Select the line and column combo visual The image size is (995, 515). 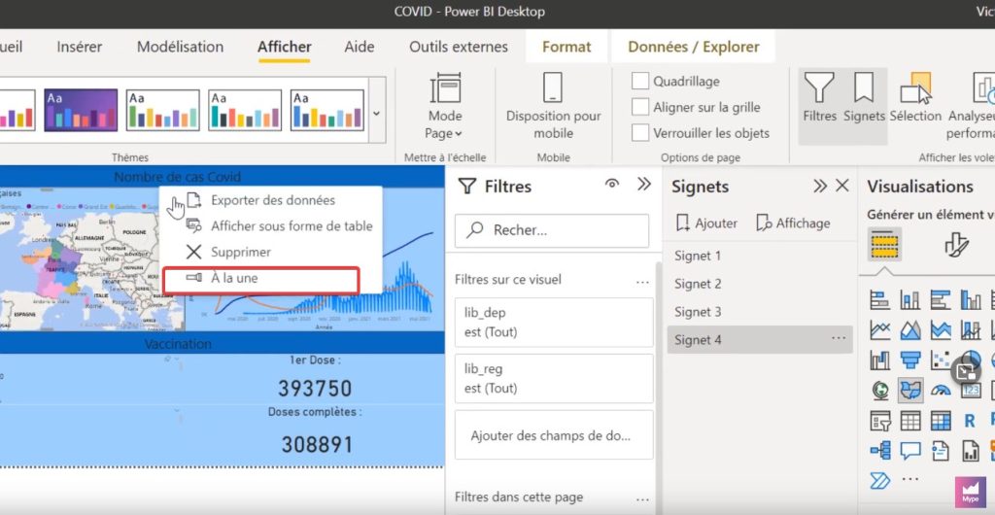(x=971, y=329)
